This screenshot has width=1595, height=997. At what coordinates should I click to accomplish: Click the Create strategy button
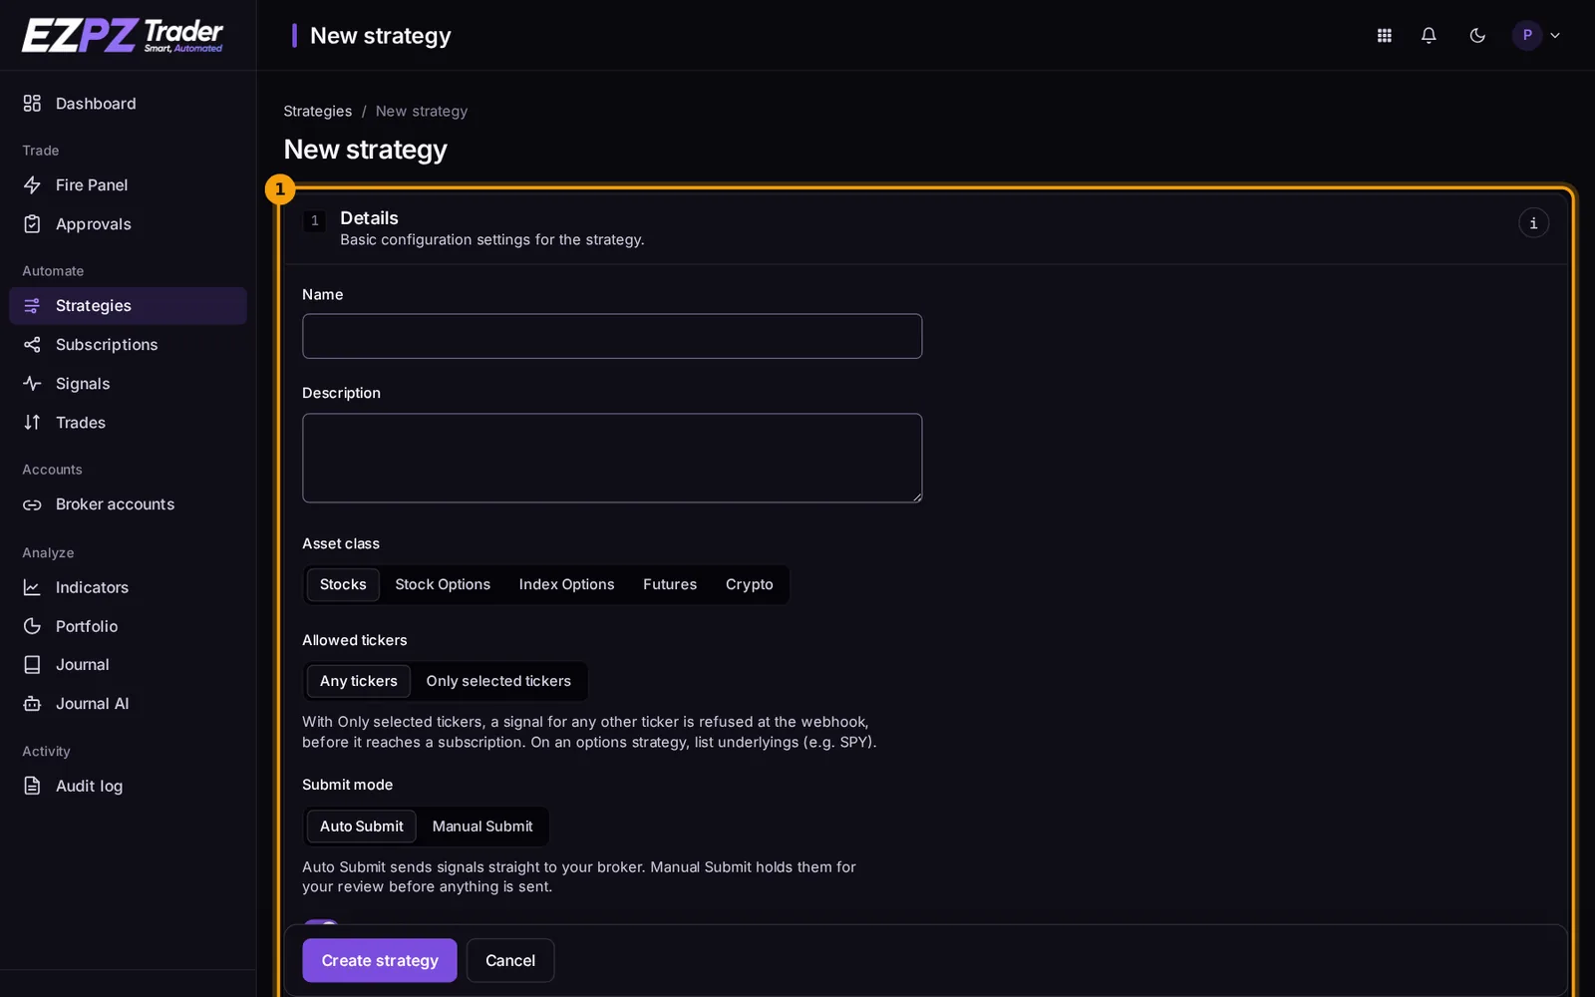(x=380, y=960)
